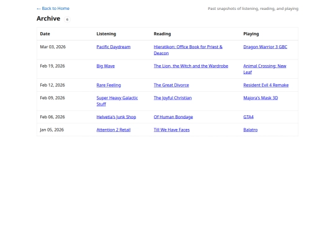This screenshot has height=251, width=335.
Task: Open the GTA4 playing link
Action: click(x=248, y=117)
